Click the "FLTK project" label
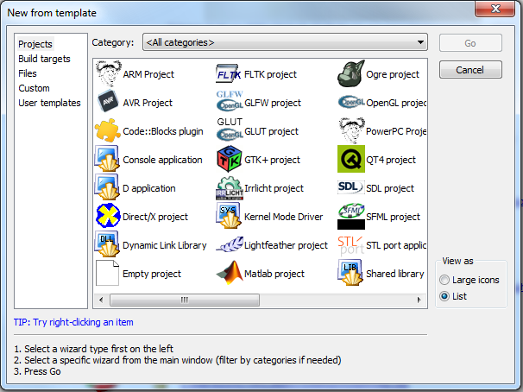523x392 pixels. (x=270, y=74)
